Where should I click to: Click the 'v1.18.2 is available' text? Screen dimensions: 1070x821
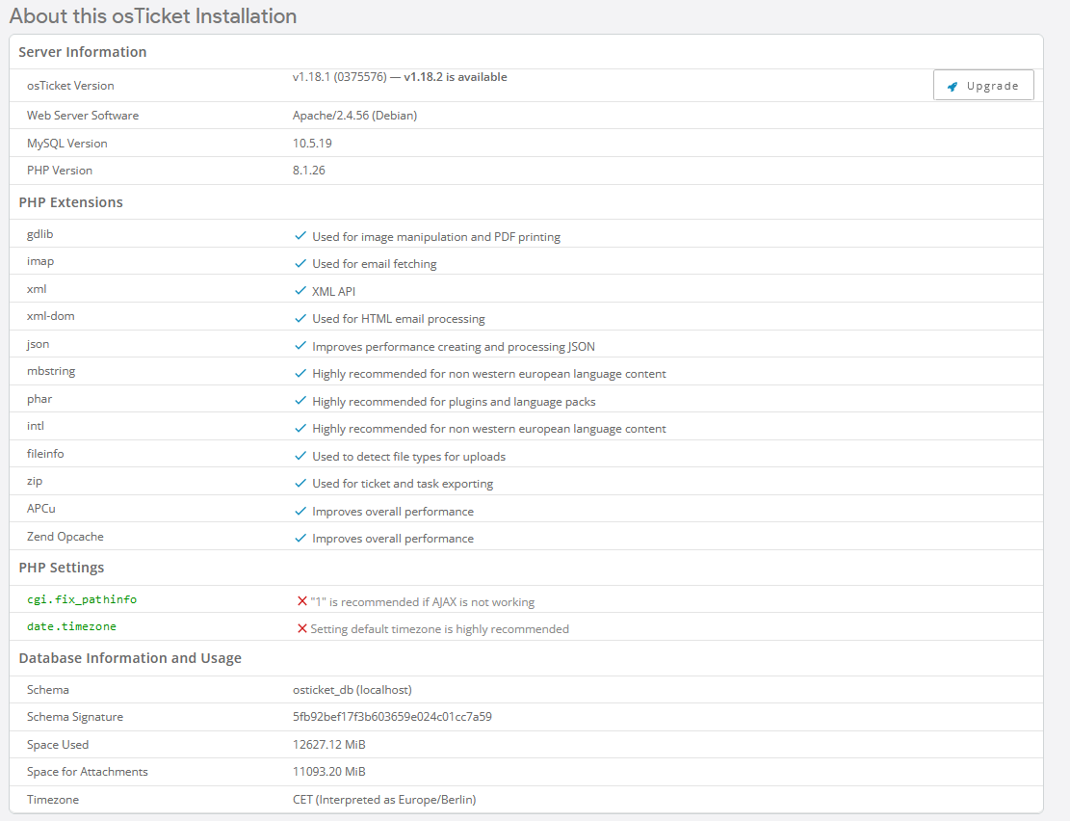coord(455,77)
